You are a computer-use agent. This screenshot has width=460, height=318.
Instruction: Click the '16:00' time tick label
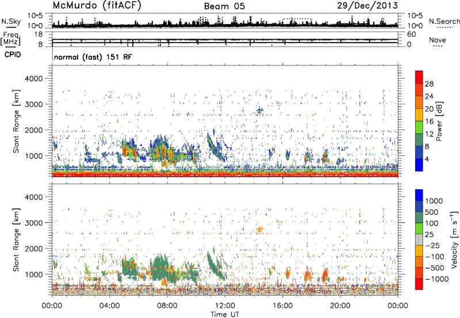point(282,306)
